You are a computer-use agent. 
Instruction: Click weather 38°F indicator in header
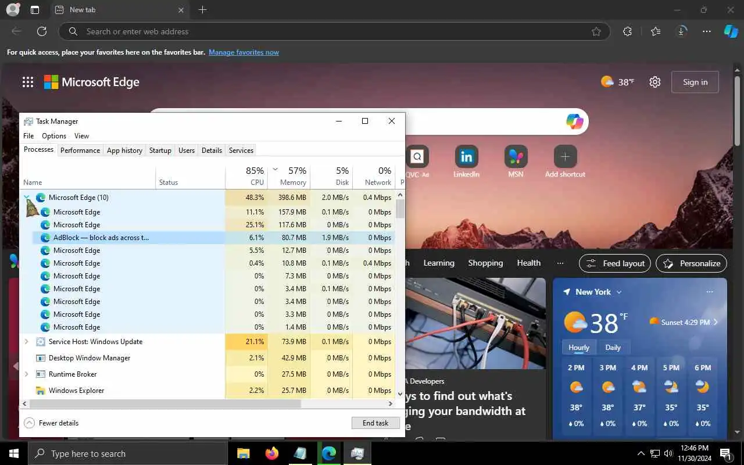(x=618, y=82)
